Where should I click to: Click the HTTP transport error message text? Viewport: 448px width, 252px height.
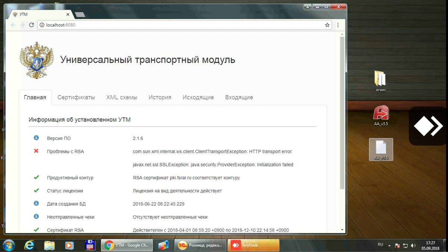[213, 152]
